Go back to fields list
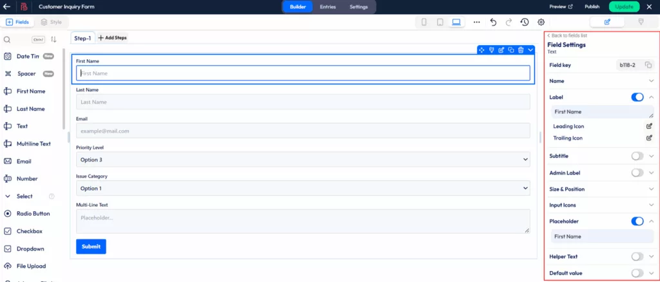Image resolution: width=660 pixels, height=282 pixels. coord(567,35)
